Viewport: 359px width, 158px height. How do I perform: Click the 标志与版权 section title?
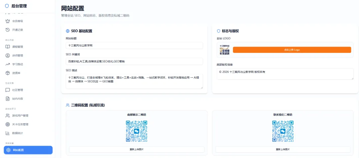pyautogui.click(x=230, y=31)
